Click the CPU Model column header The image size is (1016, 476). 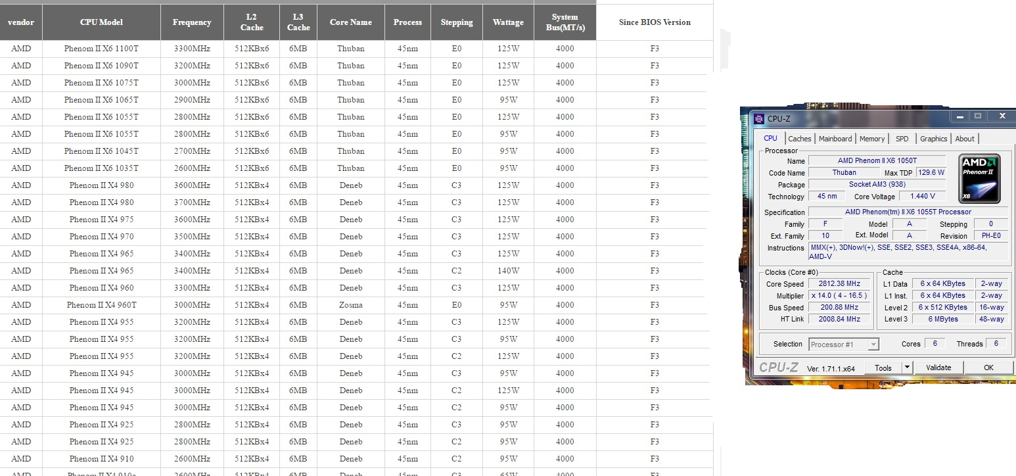coord(101,22)
